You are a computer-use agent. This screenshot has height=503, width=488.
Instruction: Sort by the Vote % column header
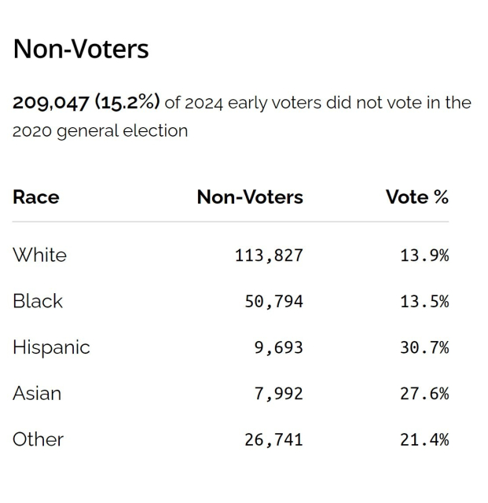pyautogui.click(x=416, y=196)
